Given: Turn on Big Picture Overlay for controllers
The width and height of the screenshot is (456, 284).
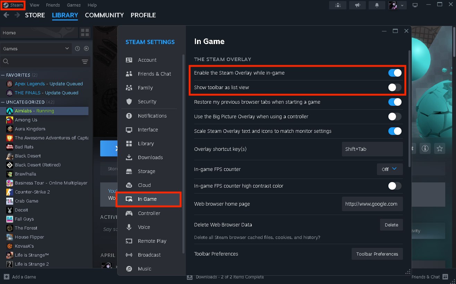Looking at the screenshot, I should point(394,117).
